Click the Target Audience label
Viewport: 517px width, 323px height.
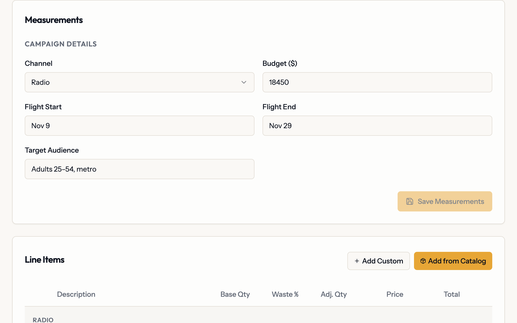(x=52, y=150)
